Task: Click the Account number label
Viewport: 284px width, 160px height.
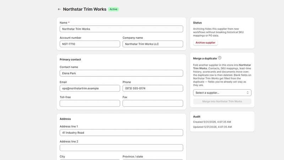Action: [70, 38]
